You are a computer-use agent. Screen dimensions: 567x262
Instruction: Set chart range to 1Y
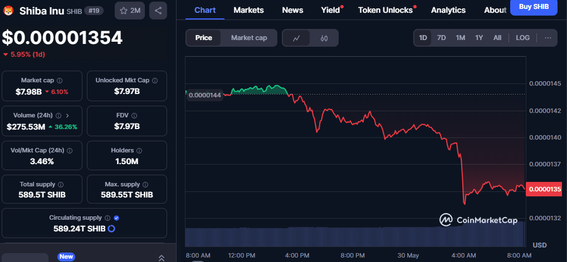[479, 38]
